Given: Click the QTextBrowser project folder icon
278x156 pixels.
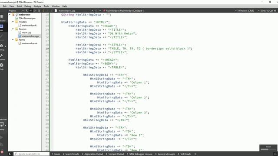Looking at the screenshot, I should 13,15.
